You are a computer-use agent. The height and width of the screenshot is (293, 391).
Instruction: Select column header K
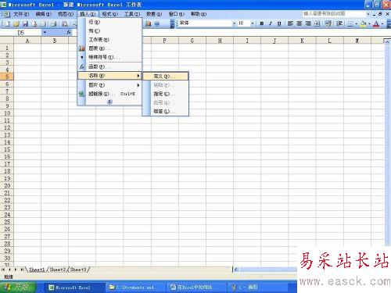[302, 41]
